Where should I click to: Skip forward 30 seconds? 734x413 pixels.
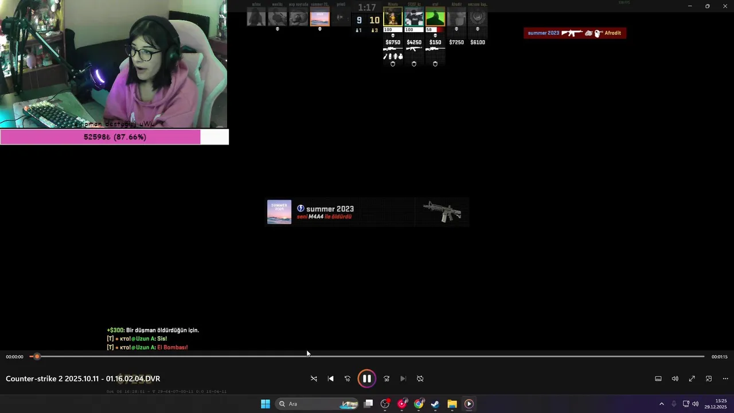(386, 379)
